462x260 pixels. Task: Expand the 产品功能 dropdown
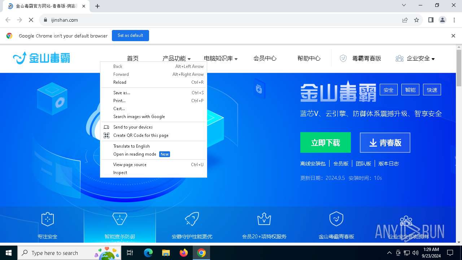[x=176, y=58]
